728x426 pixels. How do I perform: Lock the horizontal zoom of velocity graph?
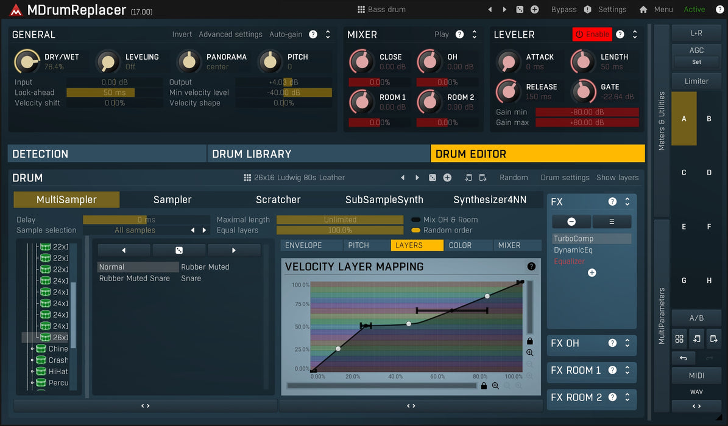(x=484, y=386)
